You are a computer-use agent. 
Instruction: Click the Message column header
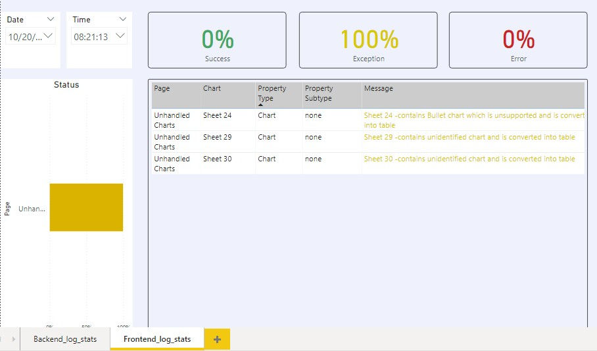point(379,88)
